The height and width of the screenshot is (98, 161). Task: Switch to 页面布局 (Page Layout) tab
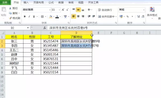tap(39, 2)
